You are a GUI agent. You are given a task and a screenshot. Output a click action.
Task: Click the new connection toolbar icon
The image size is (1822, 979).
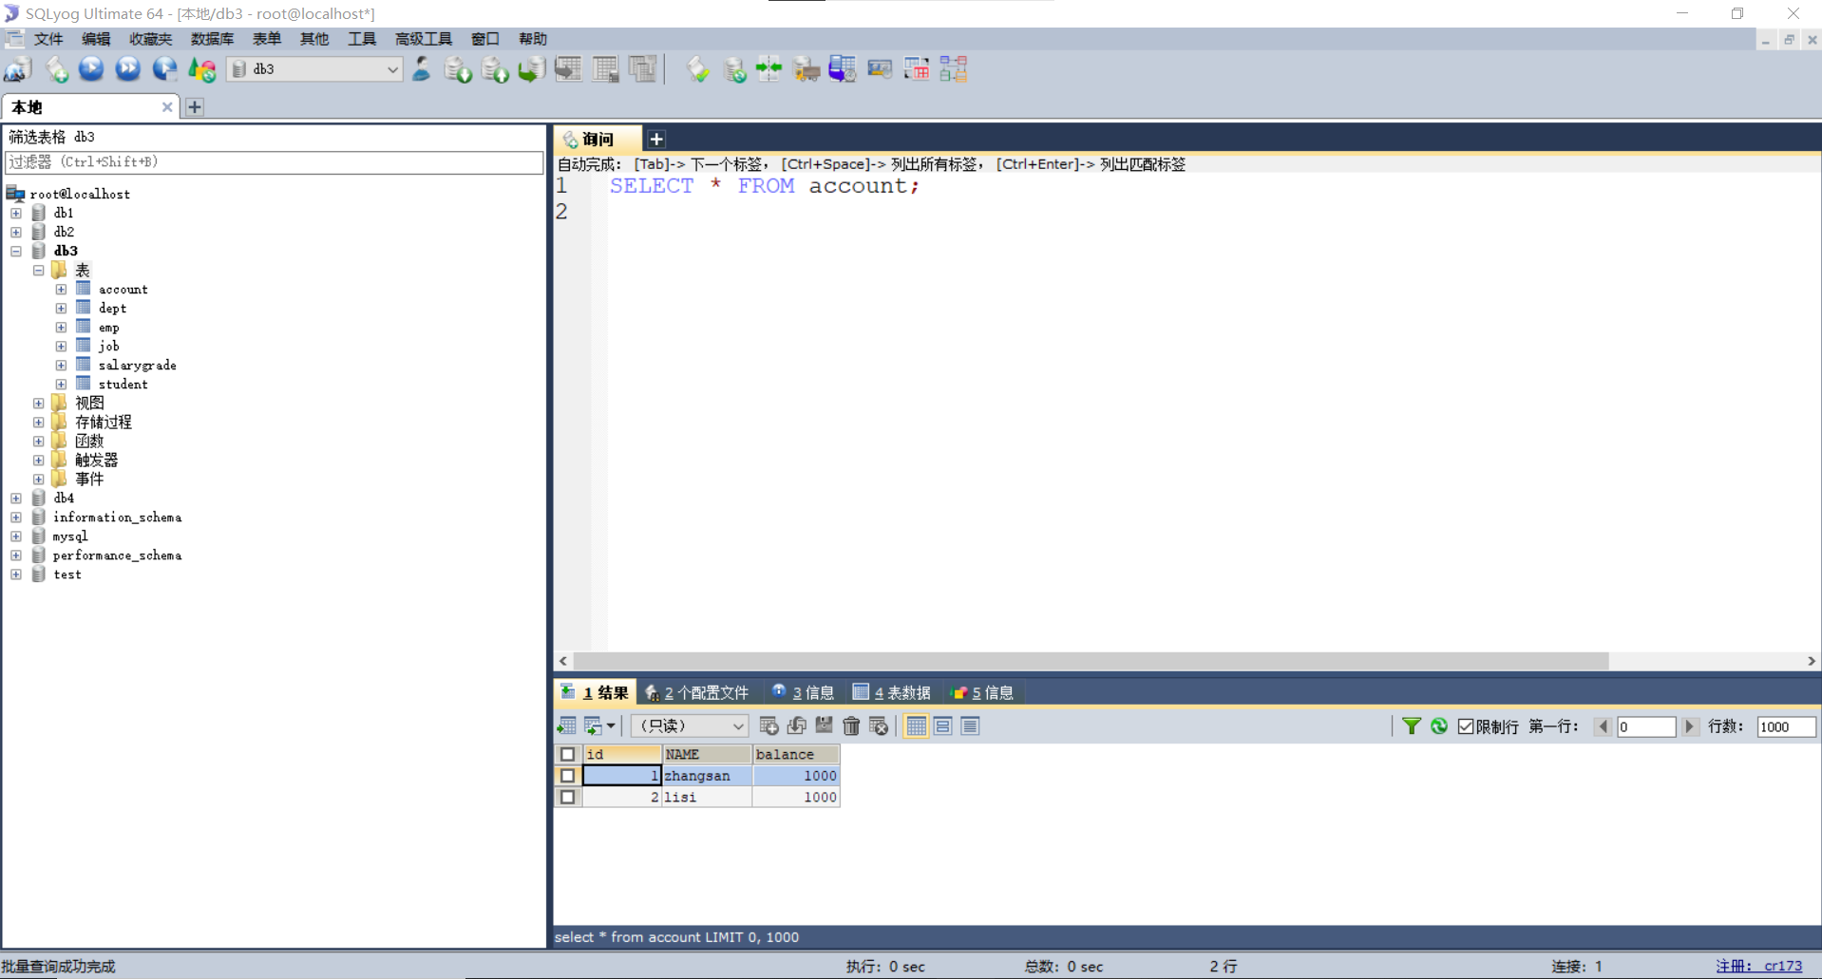(x=19, y=69)
